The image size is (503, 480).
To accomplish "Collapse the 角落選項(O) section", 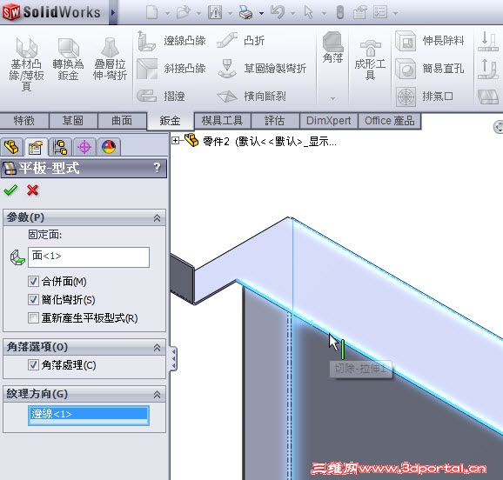I will tap(157, 347).
